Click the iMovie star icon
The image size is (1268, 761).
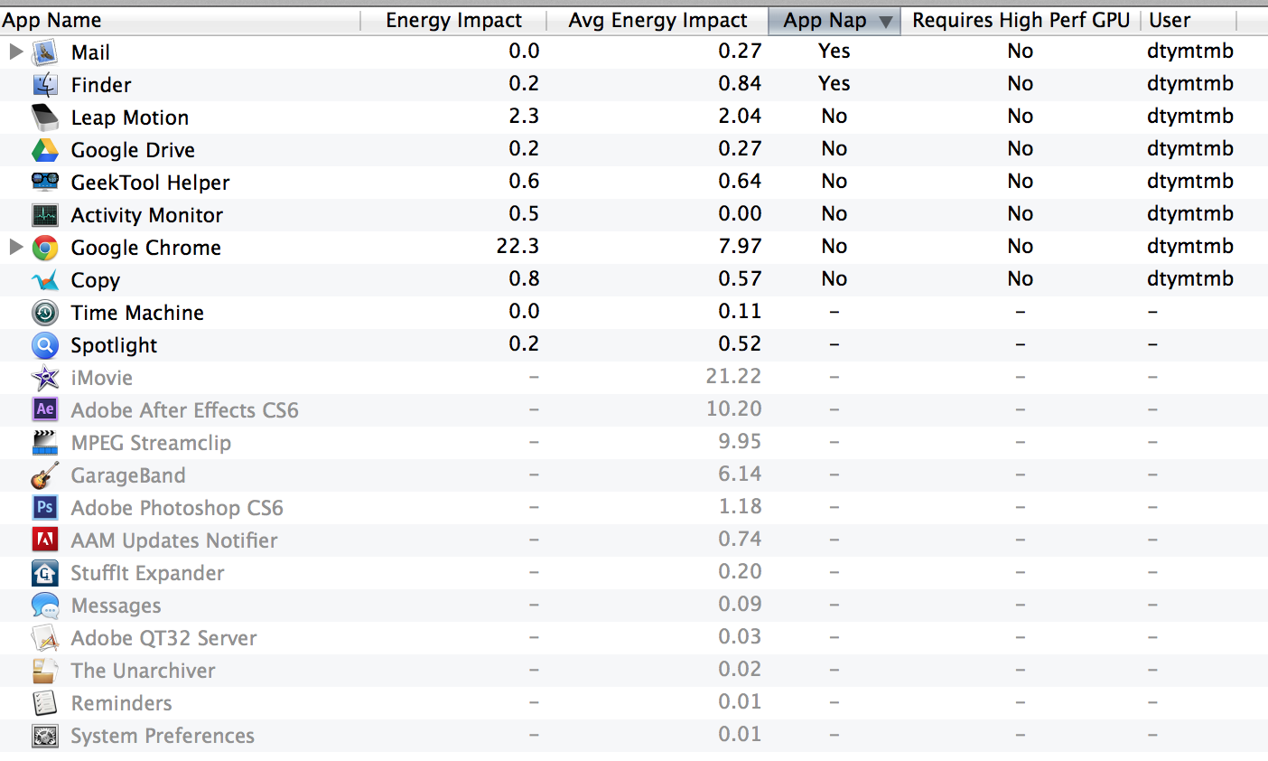pyautogui.click(x=45, y=378)
